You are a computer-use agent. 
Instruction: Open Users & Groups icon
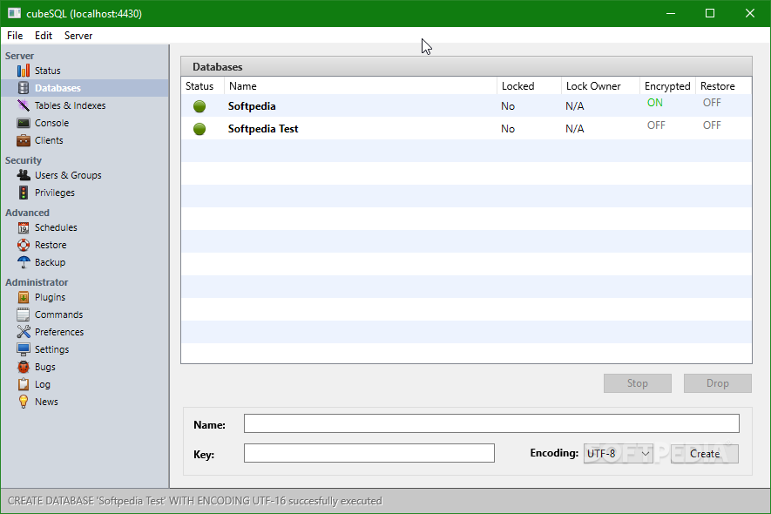click(x=24, y=175)
